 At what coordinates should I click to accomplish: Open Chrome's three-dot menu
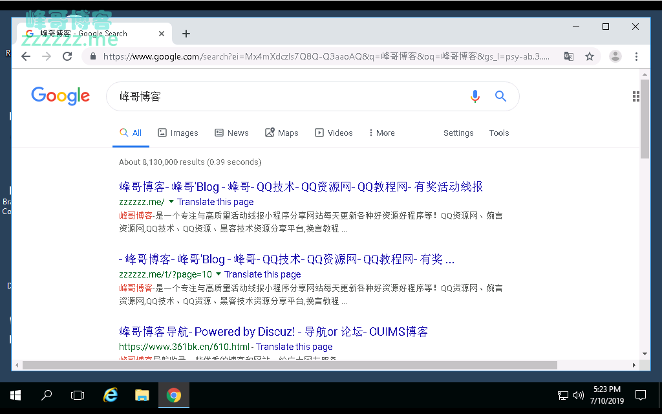click(x=636, y=56)
